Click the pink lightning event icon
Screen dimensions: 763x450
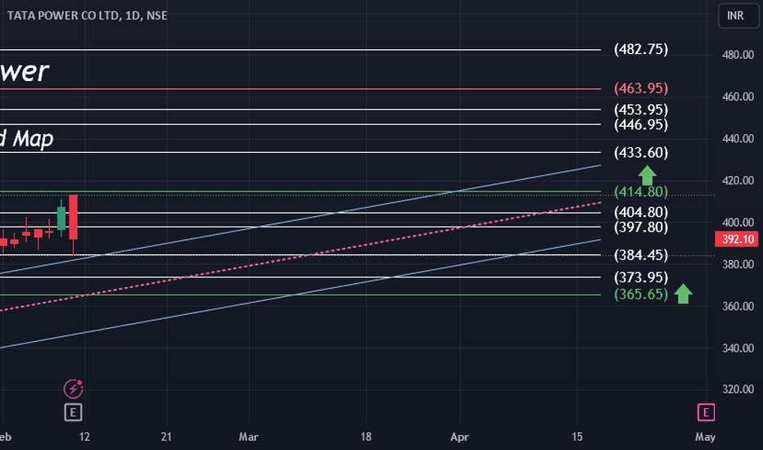73,389
